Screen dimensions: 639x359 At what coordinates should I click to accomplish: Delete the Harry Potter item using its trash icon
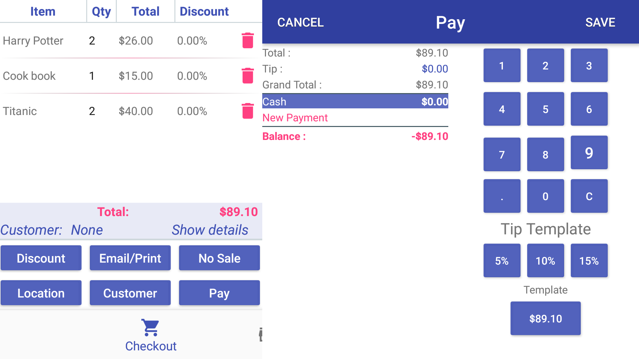point(248,41)
